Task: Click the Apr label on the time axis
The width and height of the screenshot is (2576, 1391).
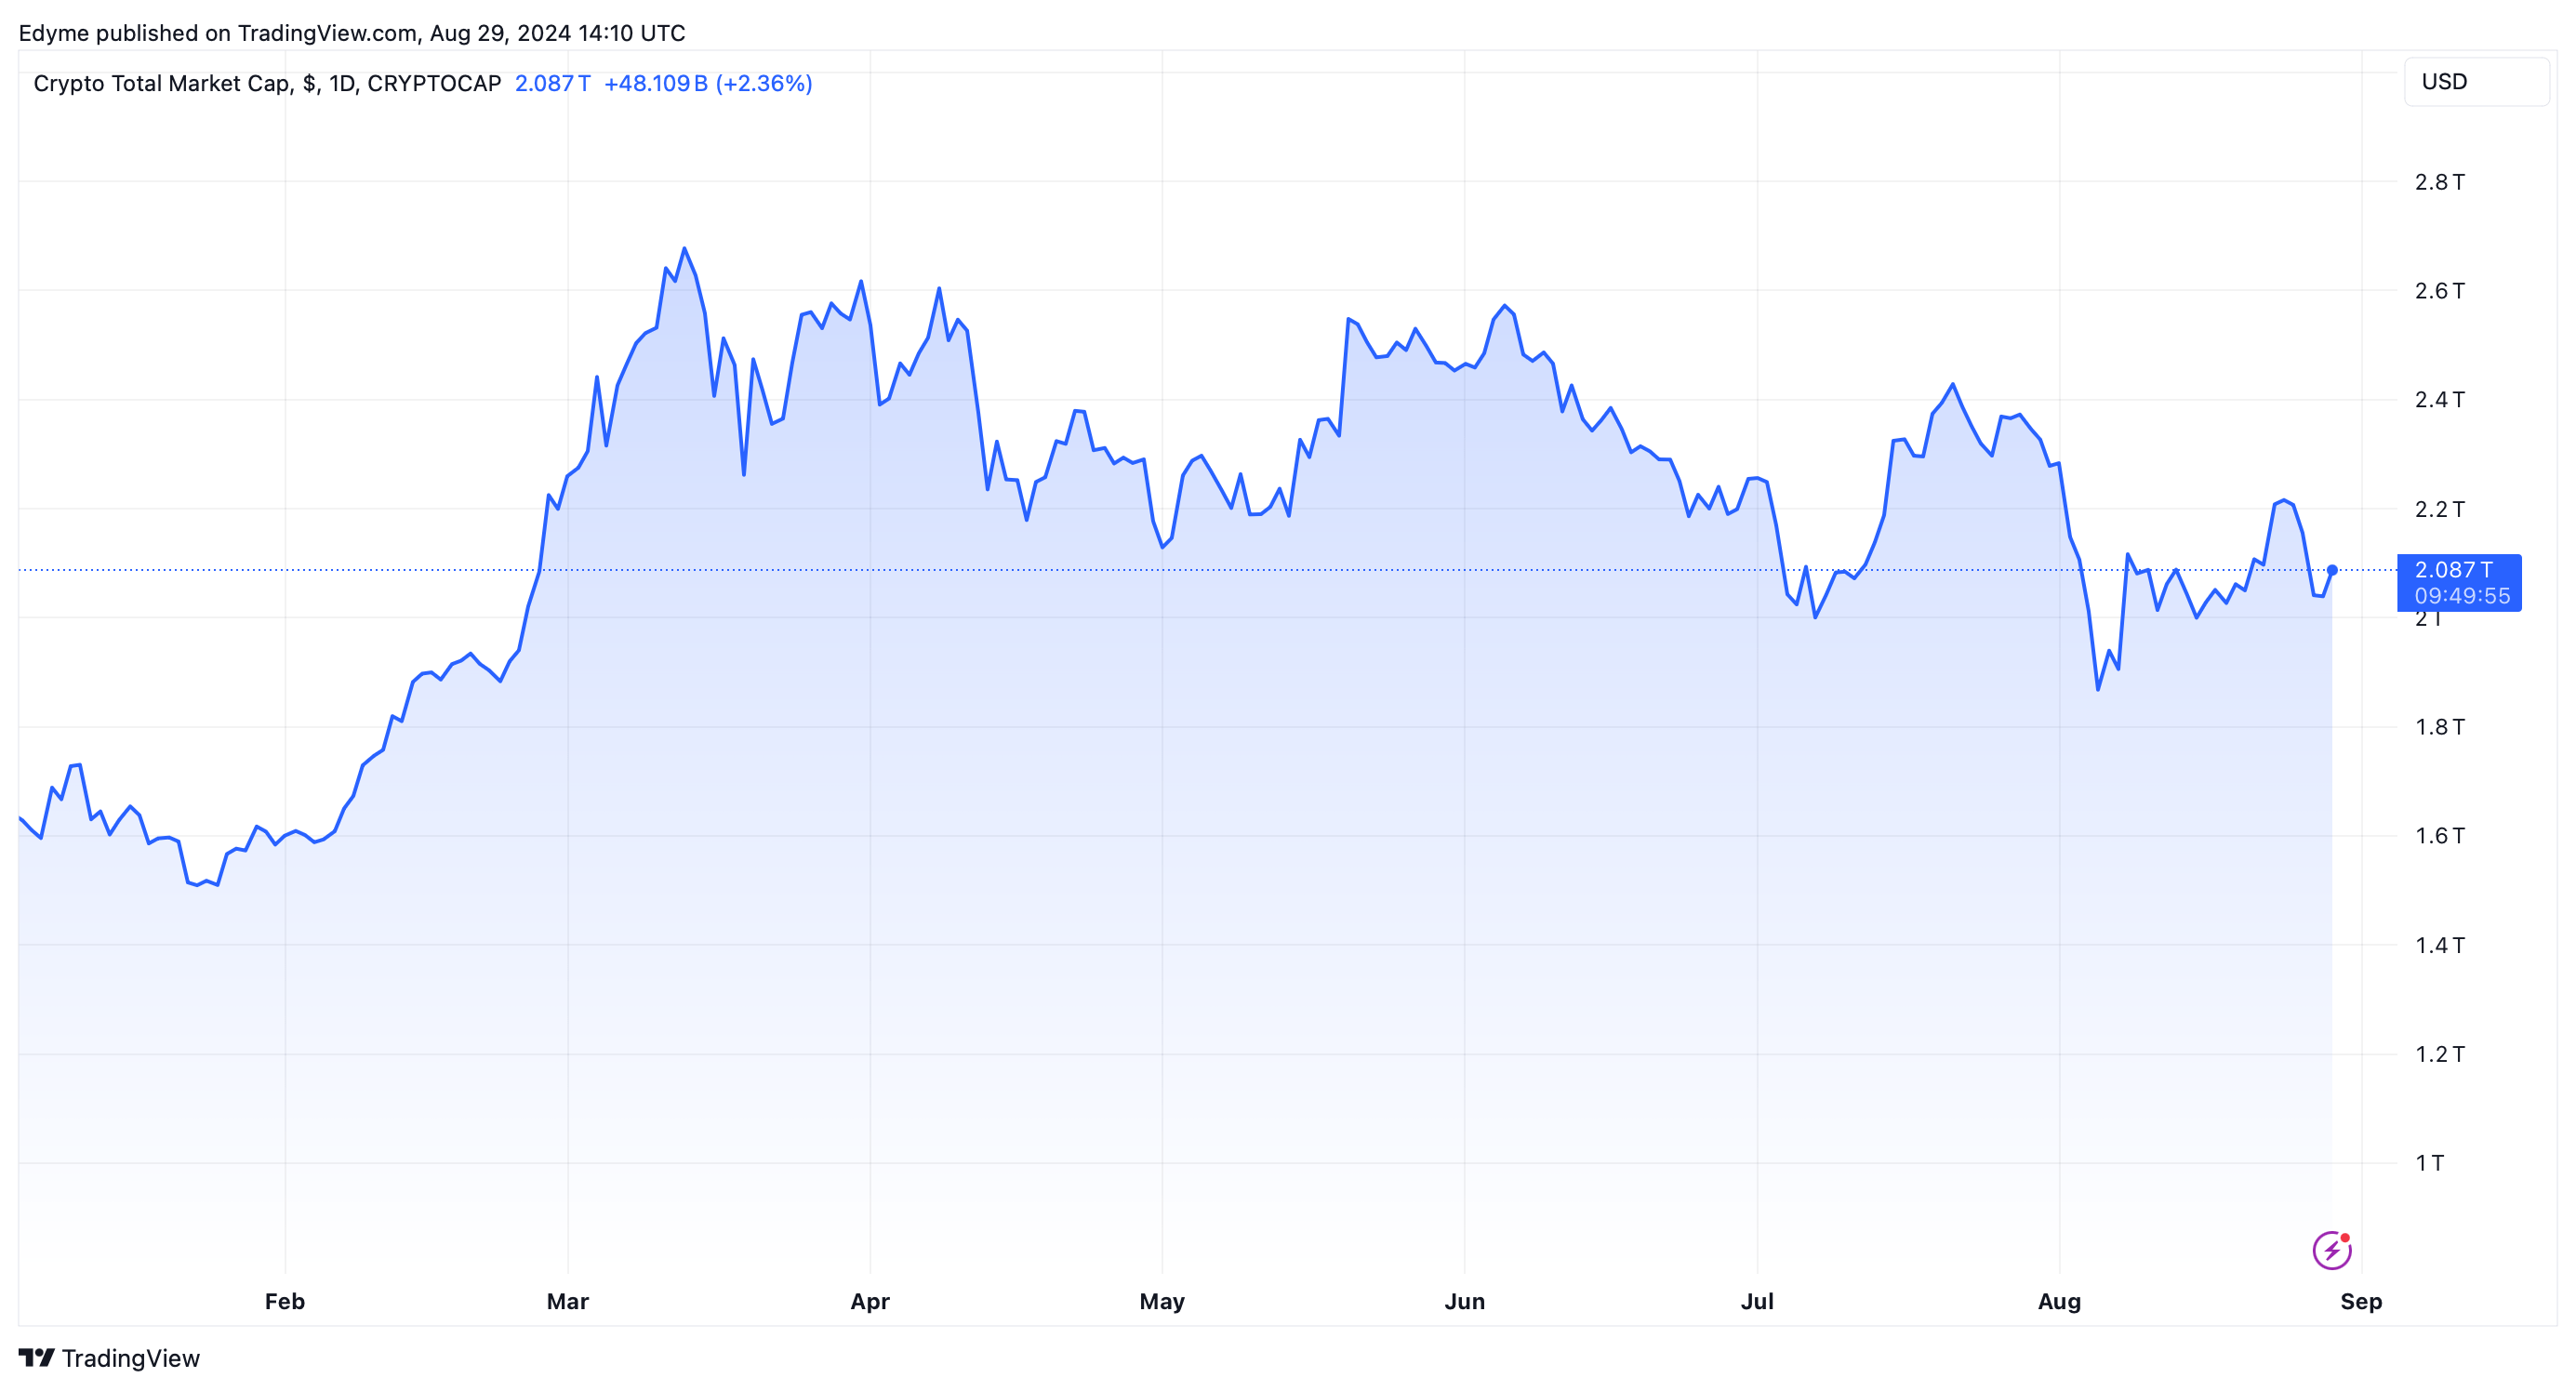Action: pos(870,1301)
